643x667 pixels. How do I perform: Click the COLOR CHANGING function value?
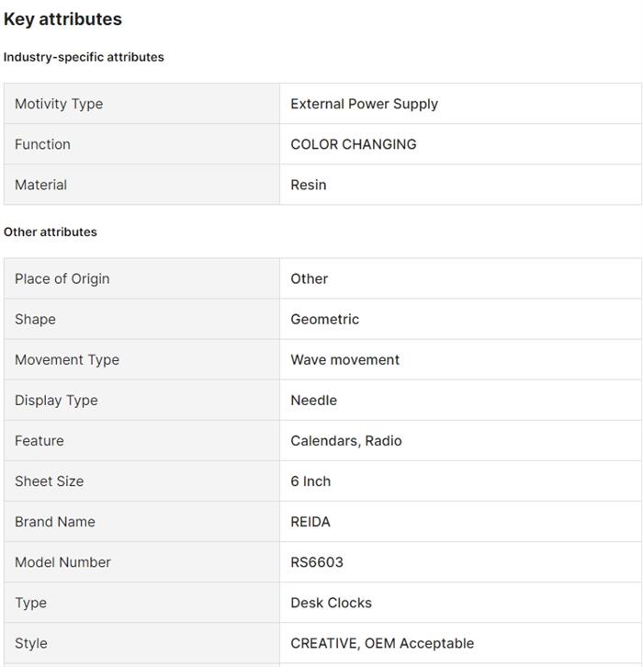click(x=354, y=144)
